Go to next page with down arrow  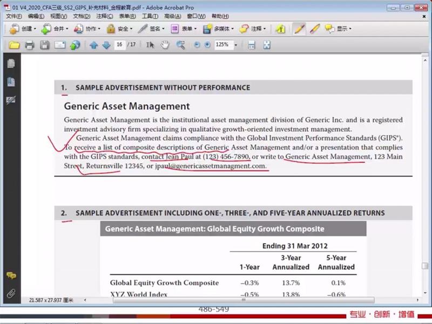[x=106, y=45]
